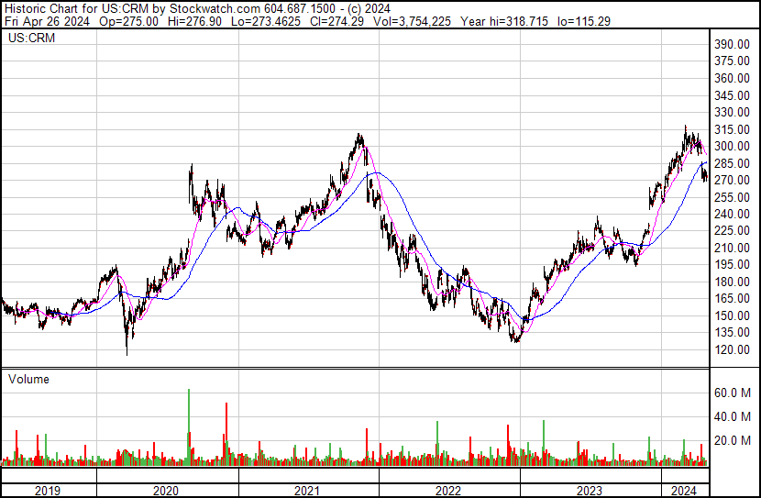
Task: Click the 2020 year label on time axis
Action: [x=166, y=491]
